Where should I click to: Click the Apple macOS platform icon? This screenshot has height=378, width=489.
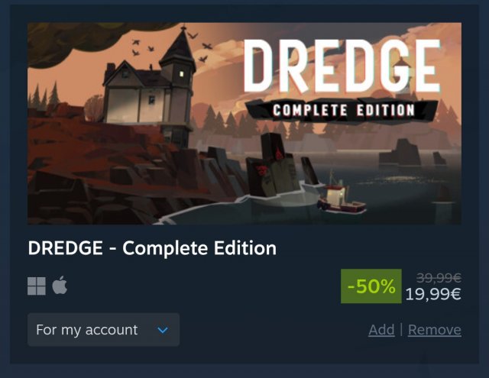coord(60,285)
